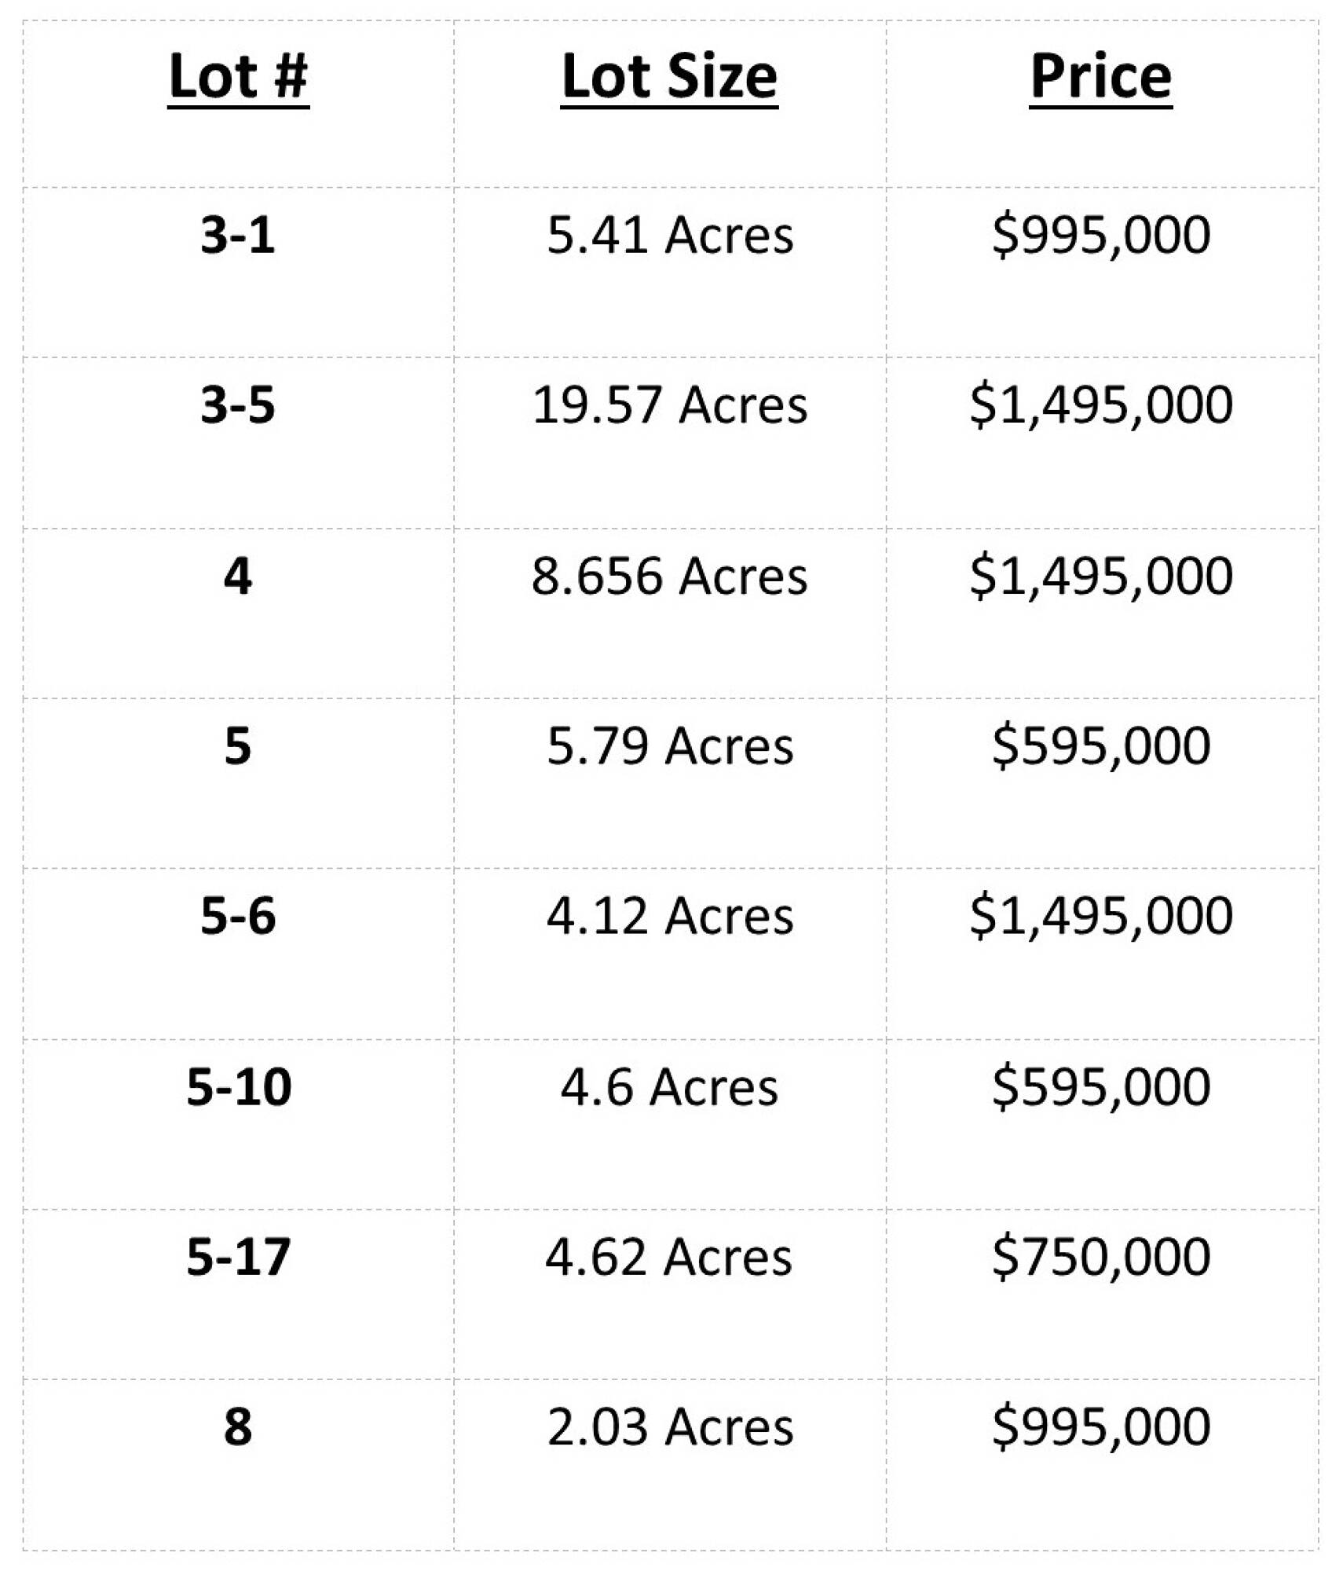Select the price of the 2.03 Acres lot

click(1100, 1427)
